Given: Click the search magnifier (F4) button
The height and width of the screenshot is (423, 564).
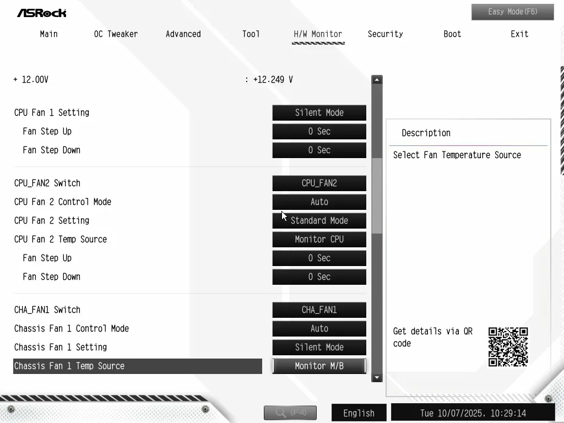Looking at the screenshot, I should tap(290, 413).
